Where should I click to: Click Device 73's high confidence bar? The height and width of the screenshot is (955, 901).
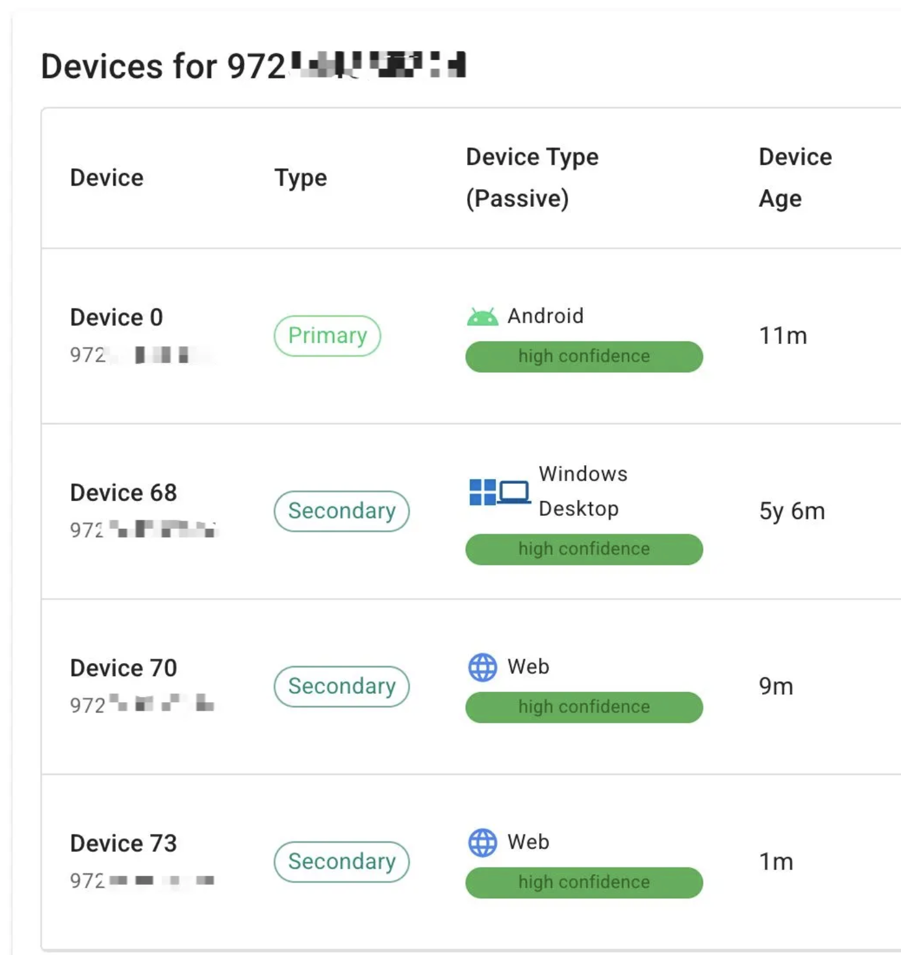coord(584,882)
